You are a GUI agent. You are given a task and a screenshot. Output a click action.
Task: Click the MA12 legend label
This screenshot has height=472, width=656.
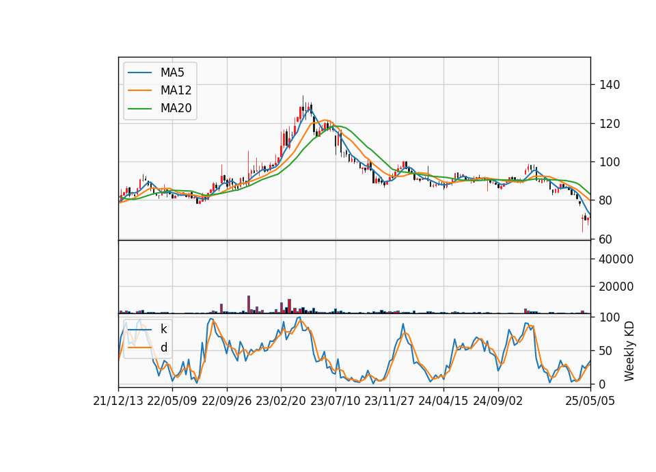(x=176, y=90)
